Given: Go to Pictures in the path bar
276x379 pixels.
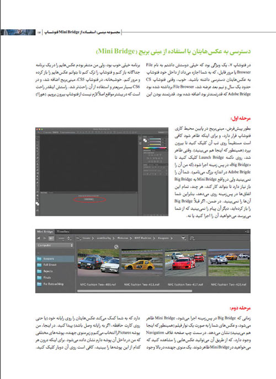Looking at the screenshot, I should 123,238.
